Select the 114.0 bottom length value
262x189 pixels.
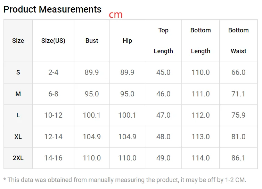coord(200,158)
